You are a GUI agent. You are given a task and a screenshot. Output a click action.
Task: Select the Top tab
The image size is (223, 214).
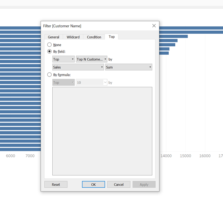tap(112, 37)
